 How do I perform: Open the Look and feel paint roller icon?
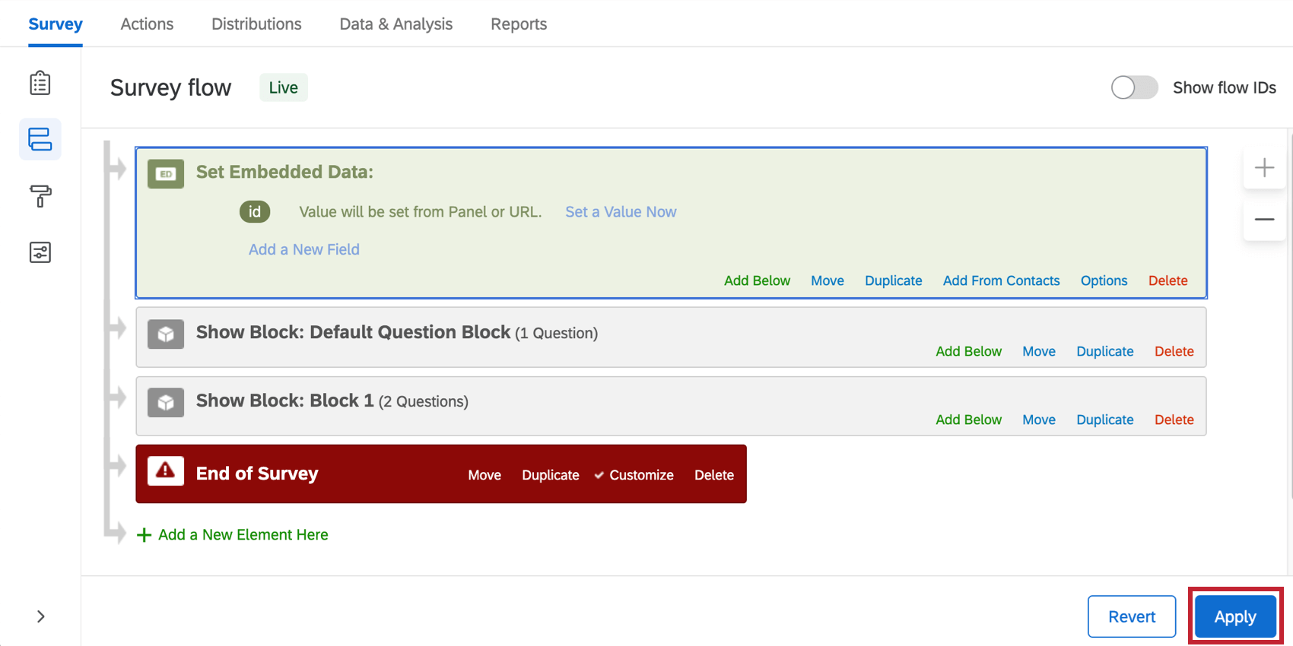pos(40,196)
